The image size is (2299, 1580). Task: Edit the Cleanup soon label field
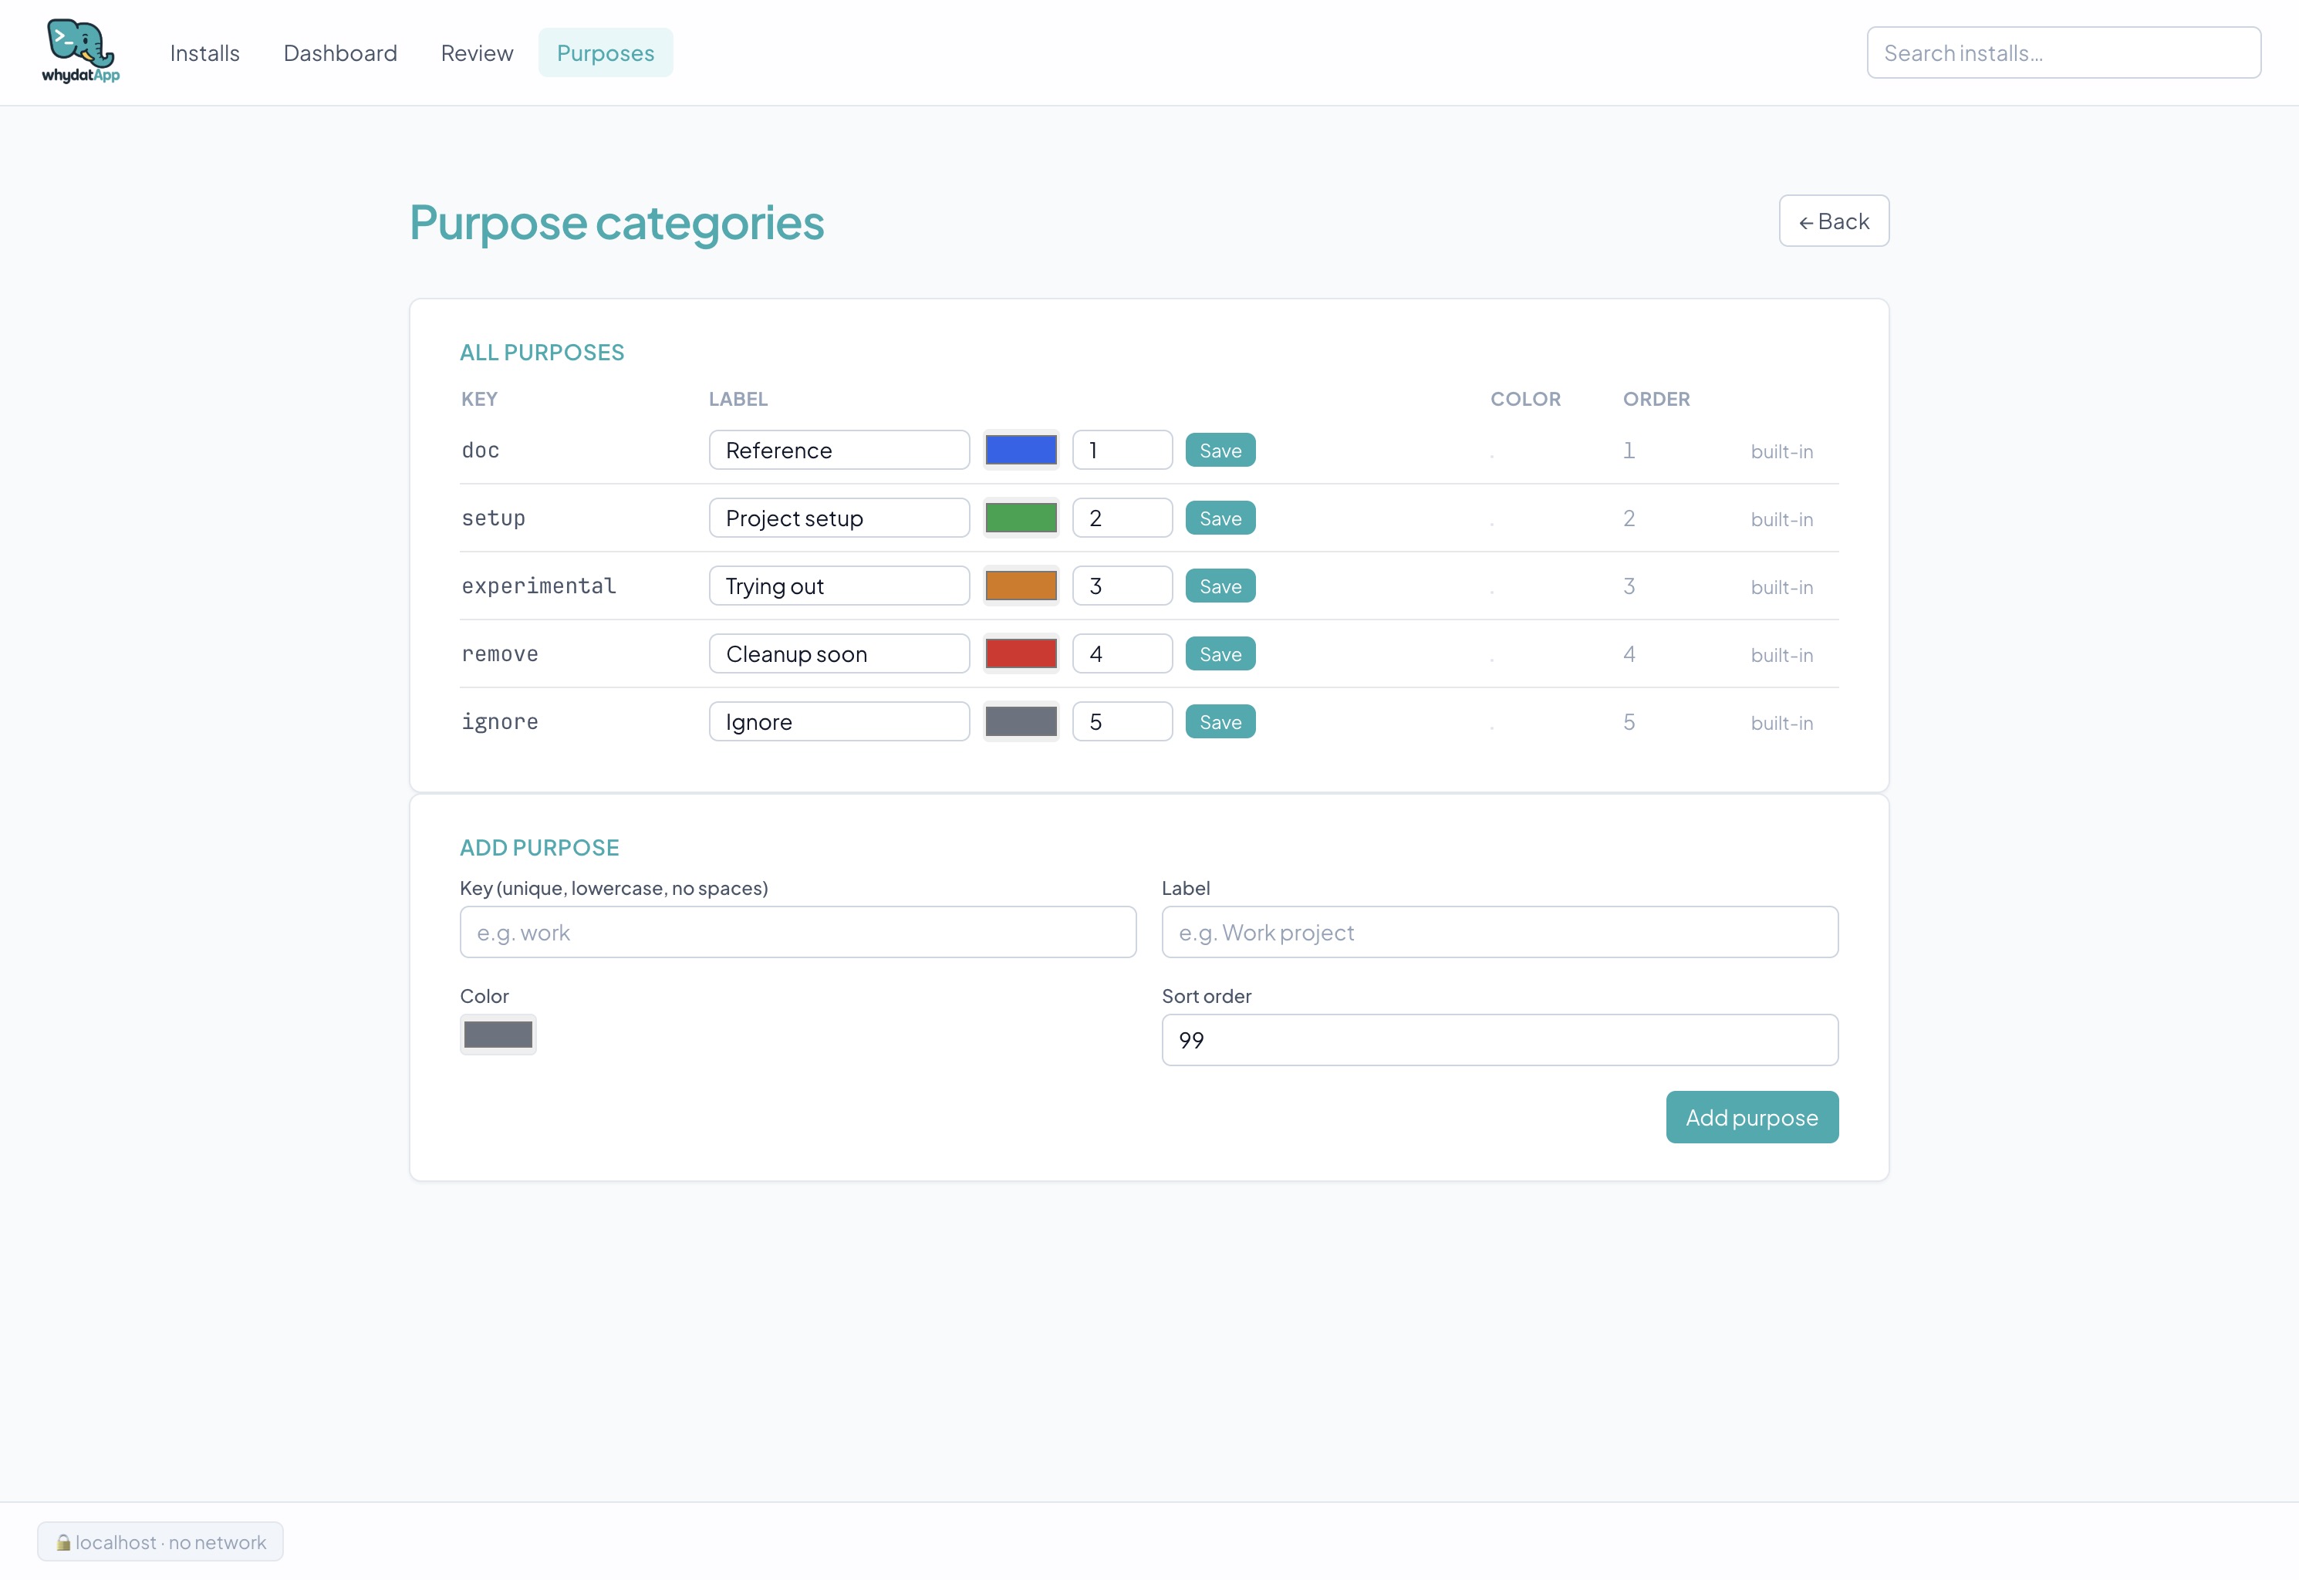pos(839,653)
